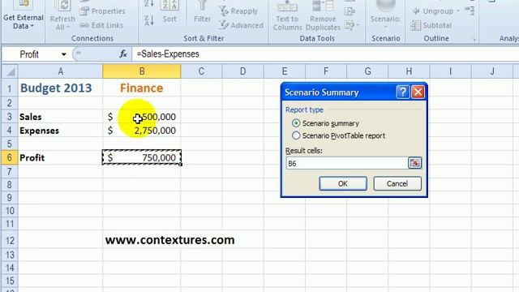Click Insert Function fx icon

pyautogui.click(x=123, y=54)
